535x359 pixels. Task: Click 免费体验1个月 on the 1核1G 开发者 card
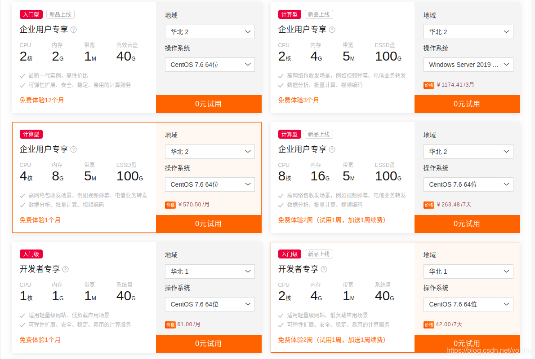click(x=40, y=340)
